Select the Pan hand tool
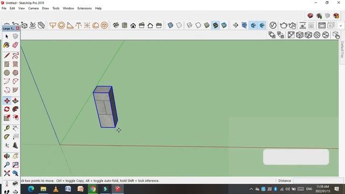 click(15, 156)
